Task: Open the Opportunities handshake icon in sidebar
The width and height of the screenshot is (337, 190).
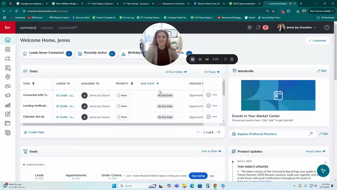Action: point(8,86)
